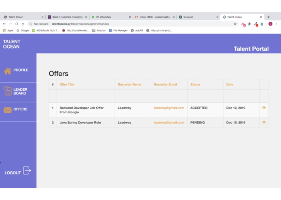Close the Devpost tab
The width and height of the screenshot is (281, 200).
point(217,17)
